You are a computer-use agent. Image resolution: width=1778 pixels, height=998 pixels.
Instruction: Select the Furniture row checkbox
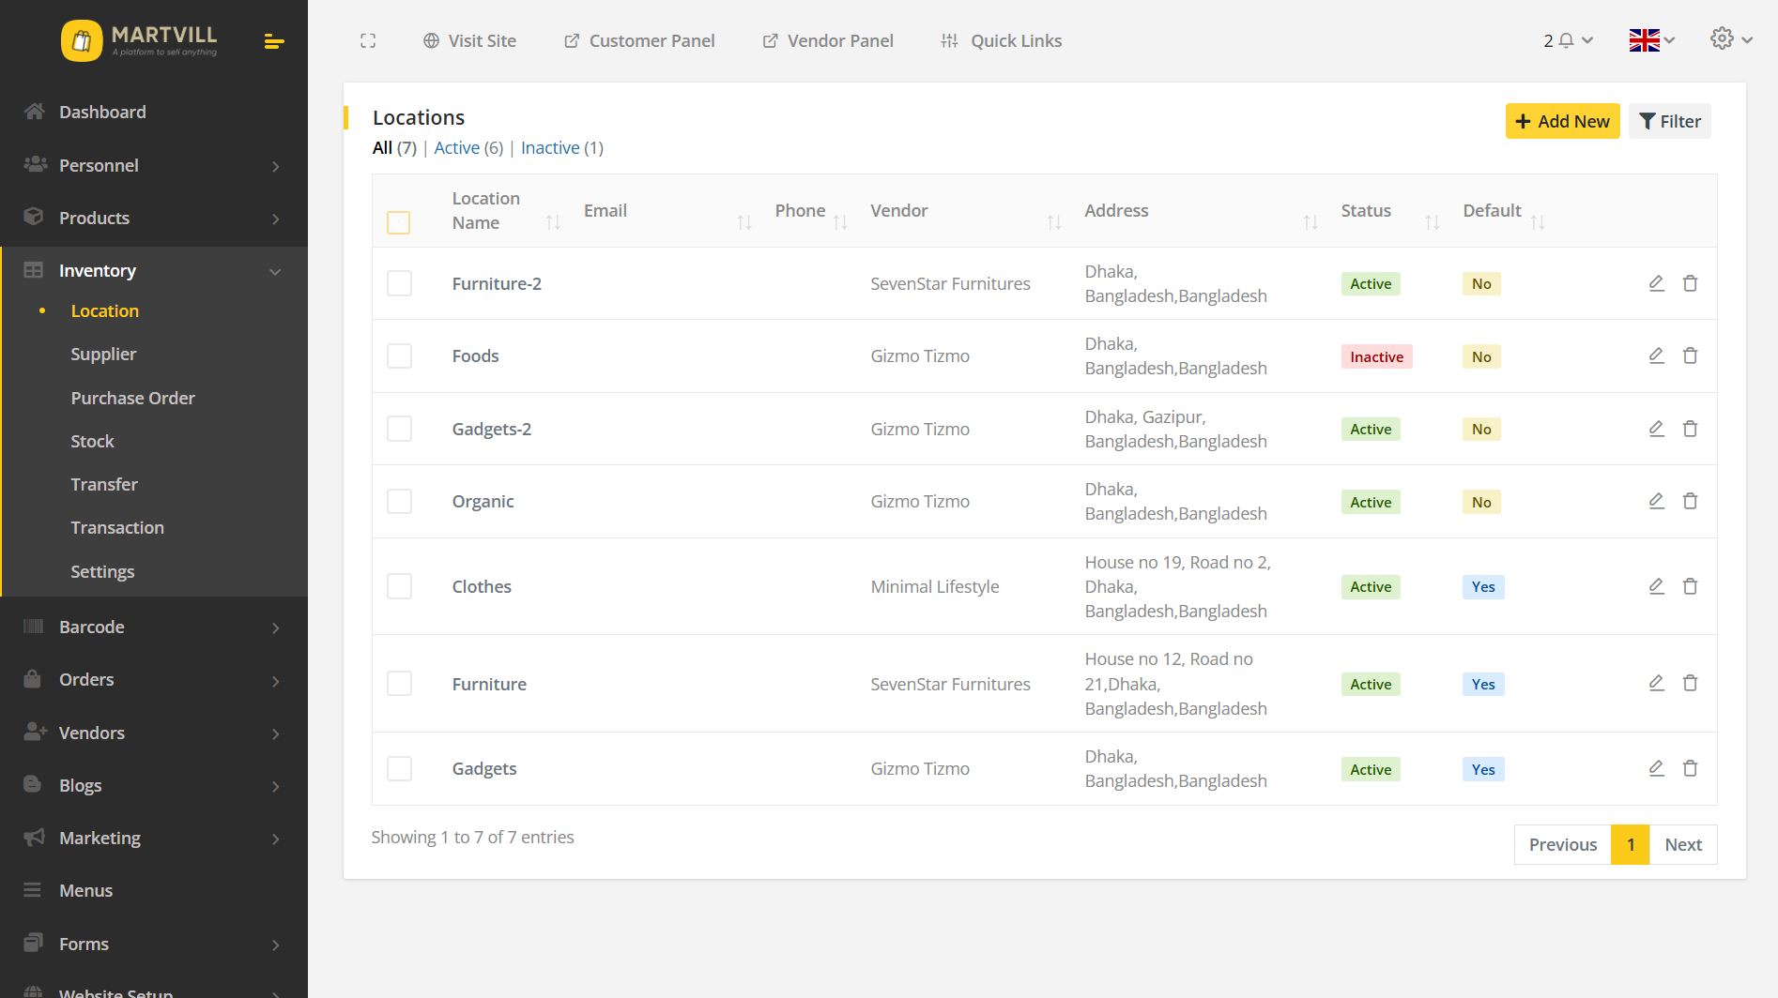[399, 684]
